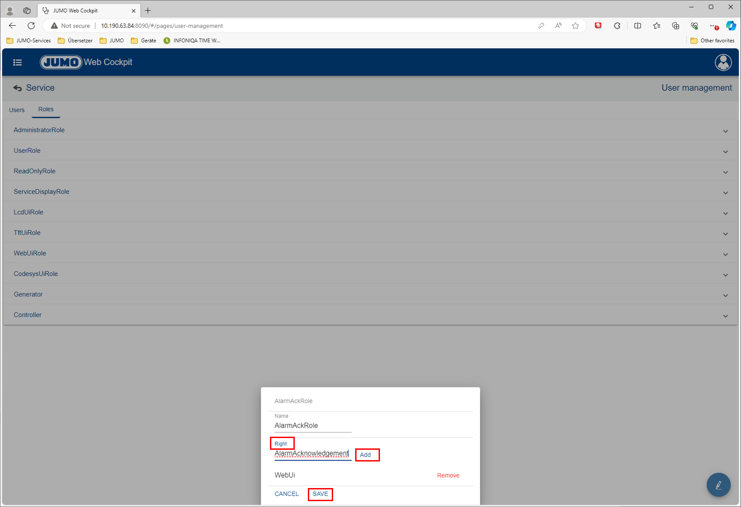Click the user profile avatar icon
741x507 pixels.
pos(723,63)
